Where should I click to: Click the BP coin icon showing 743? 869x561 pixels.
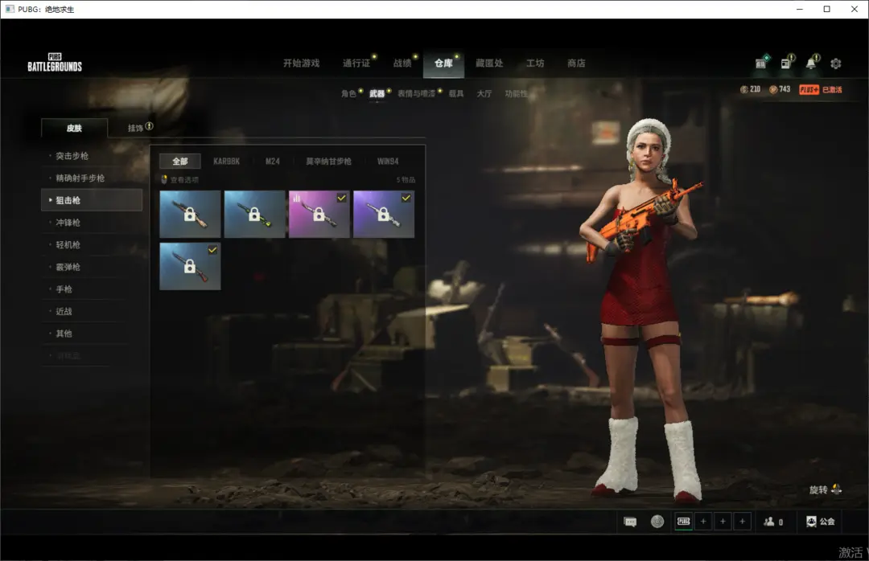point(773,90)
